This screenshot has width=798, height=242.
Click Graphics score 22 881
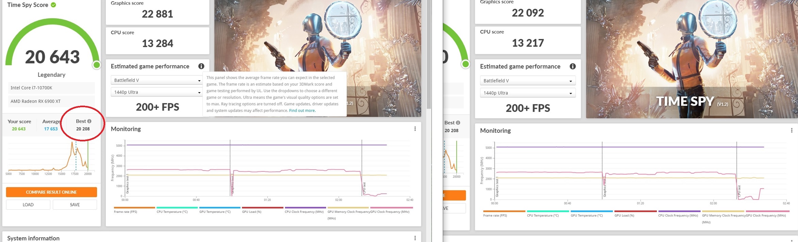pyautogui.click(x=158, y=14)
